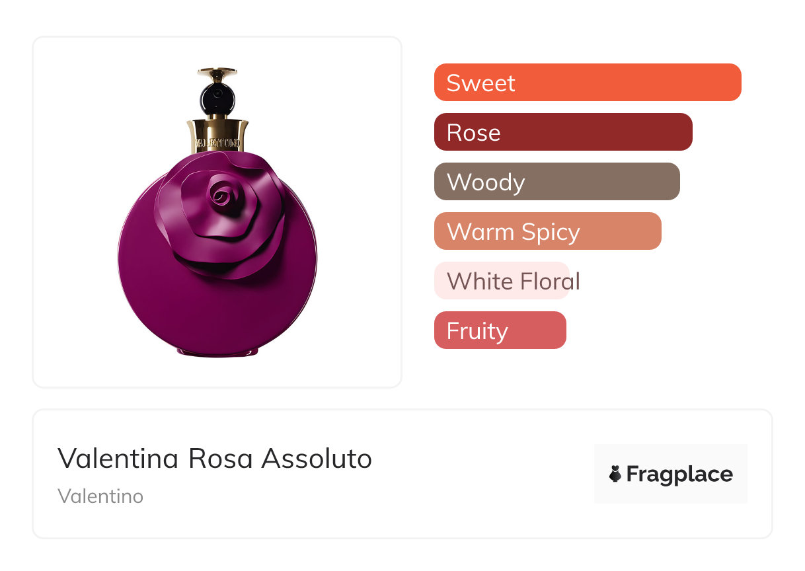805x571 pixels.
Task: Select the Fruity accord bar
Action: pos(500,330)
